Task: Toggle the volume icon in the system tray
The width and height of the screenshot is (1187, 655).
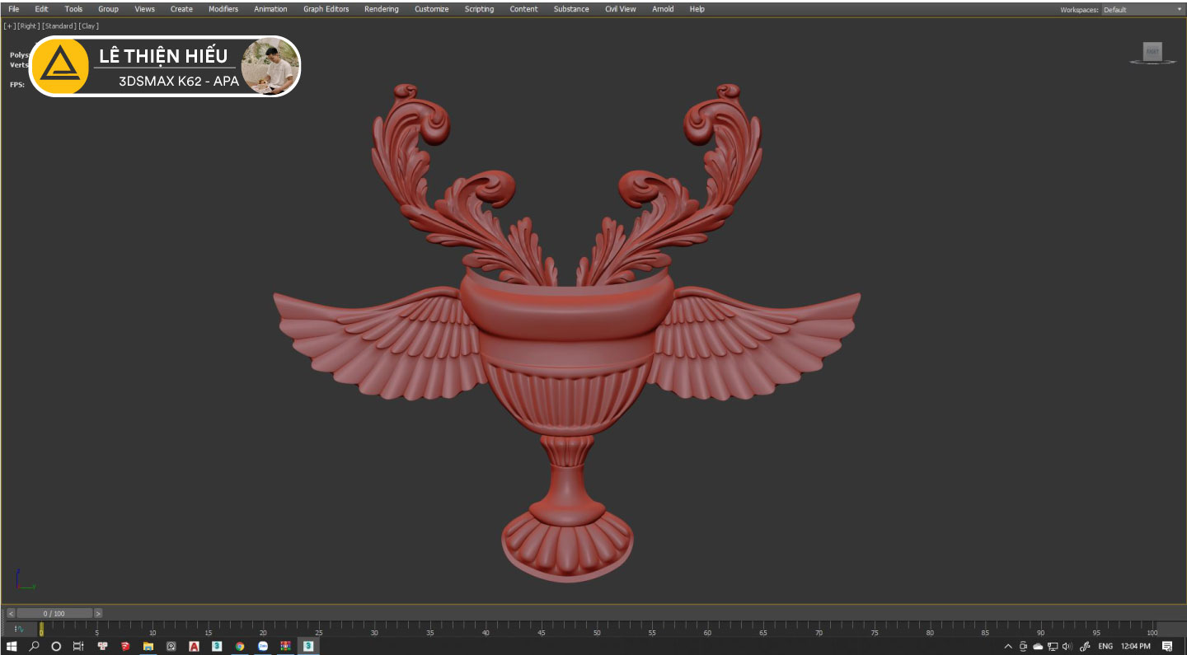Action: click(1067, 647)
